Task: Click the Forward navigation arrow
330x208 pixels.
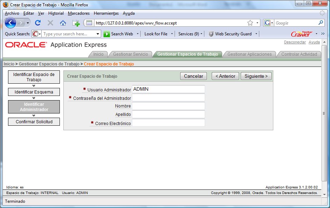Action: (21, 23)
